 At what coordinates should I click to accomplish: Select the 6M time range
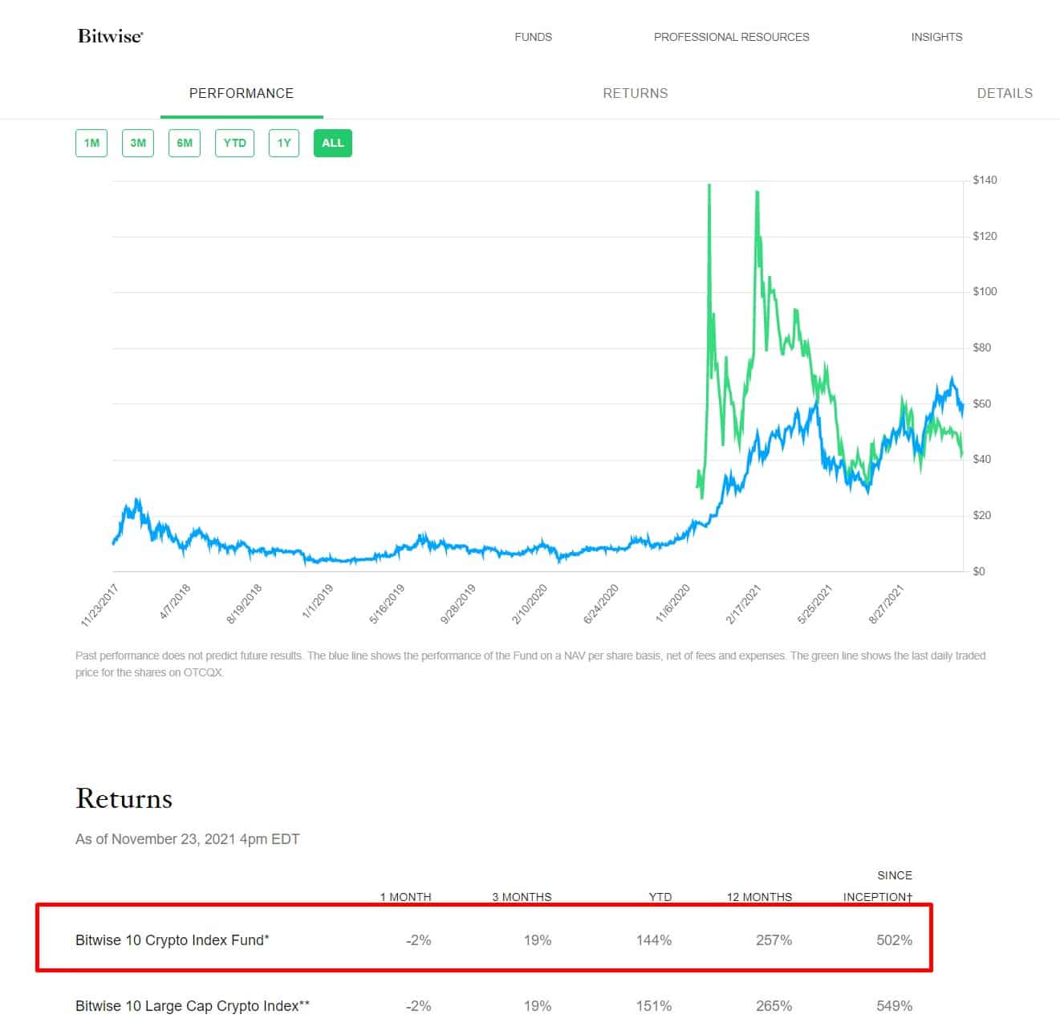tap(185, 143)
